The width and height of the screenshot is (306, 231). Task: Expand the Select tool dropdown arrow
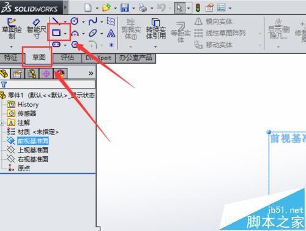188,8
